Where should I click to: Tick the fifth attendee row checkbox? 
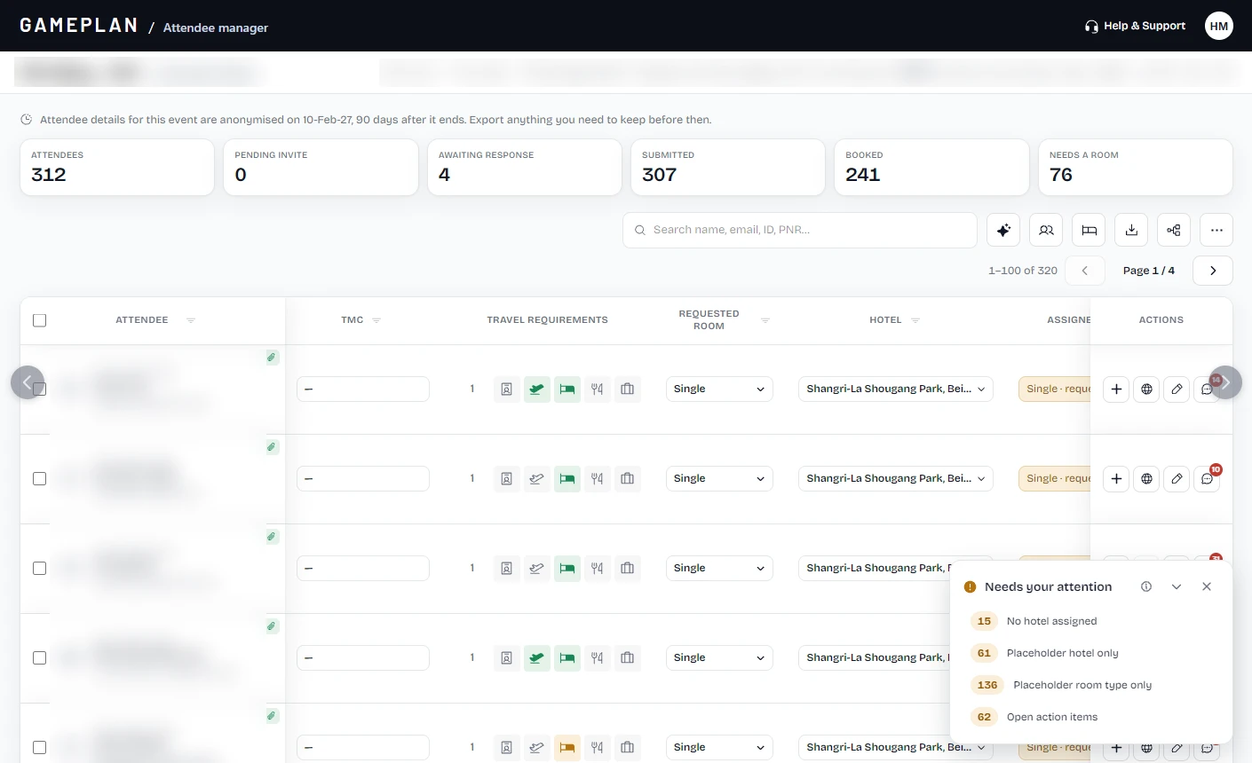tap(39, 747)
